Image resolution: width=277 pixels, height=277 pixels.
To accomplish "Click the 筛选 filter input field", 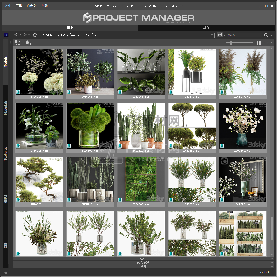I will click(244, 35).
